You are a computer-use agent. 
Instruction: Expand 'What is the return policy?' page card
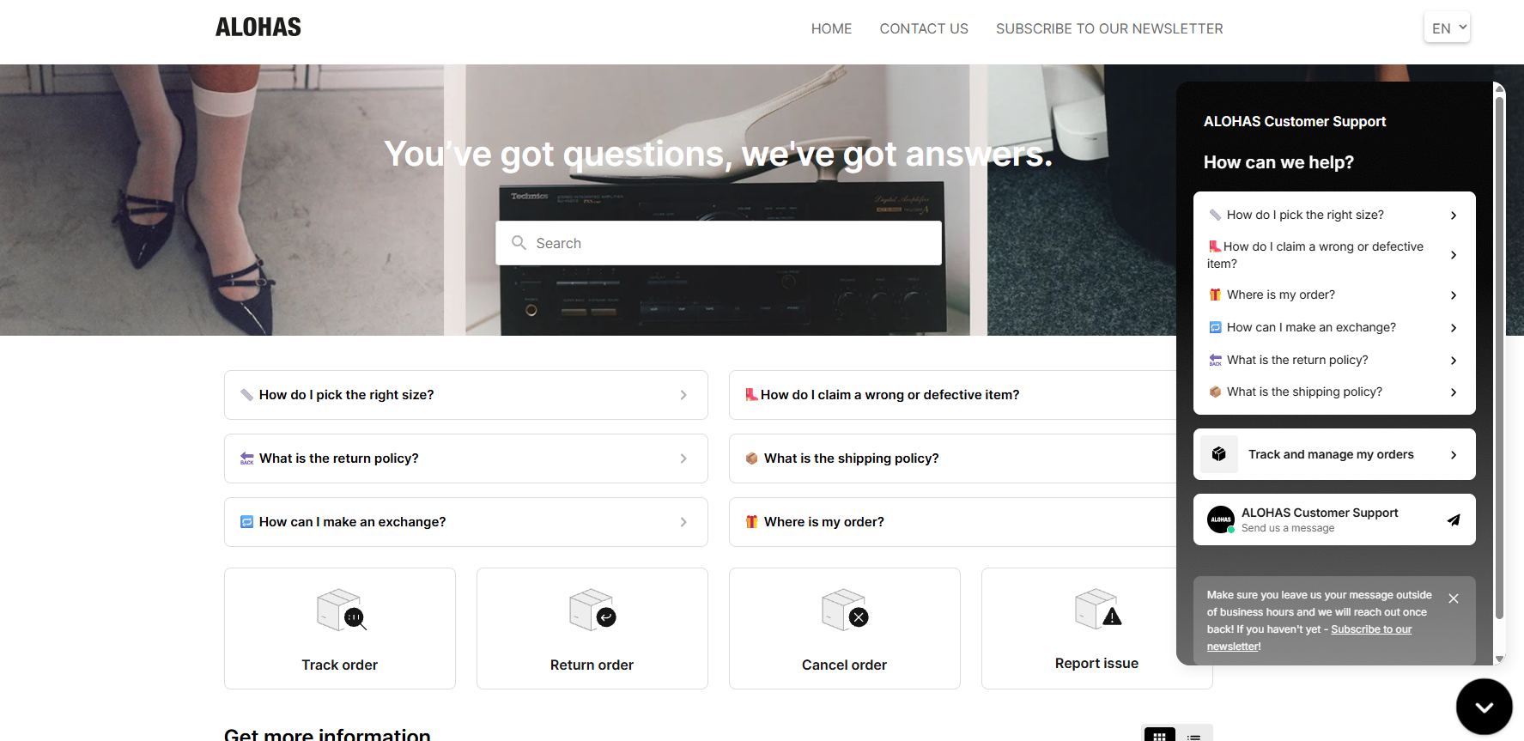click(x=465, y=459)
